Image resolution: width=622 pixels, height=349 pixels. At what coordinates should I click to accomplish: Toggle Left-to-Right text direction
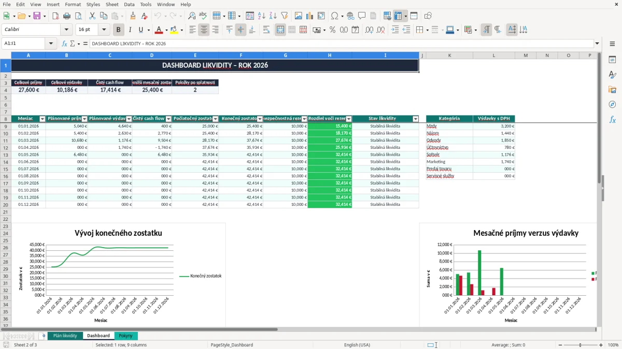click(486, 30)
